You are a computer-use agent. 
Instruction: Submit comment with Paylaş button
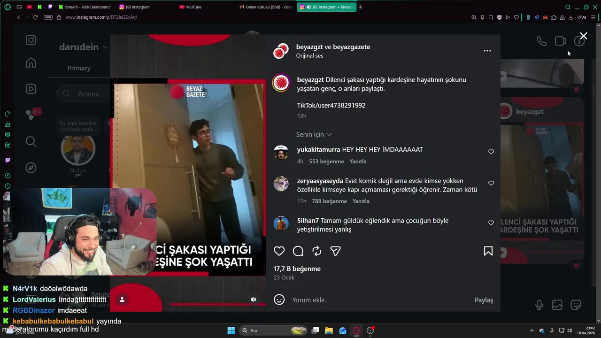pos(484,300)
